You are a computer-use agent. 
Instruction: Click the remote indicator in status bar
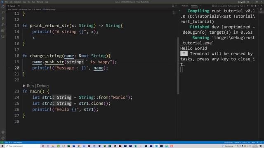point(2,143)
